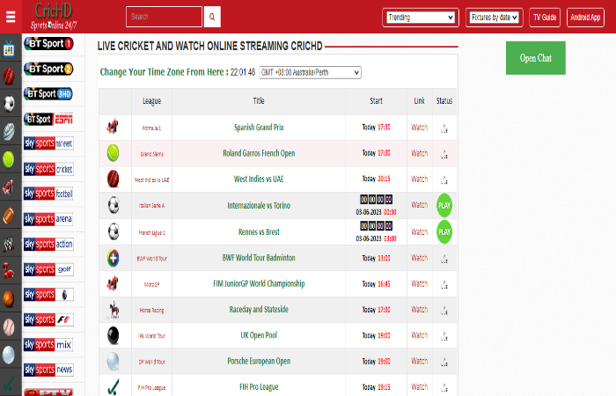Open Sky Sports F1 channel
The image size is (616, 396).
[x=48, y=319]
